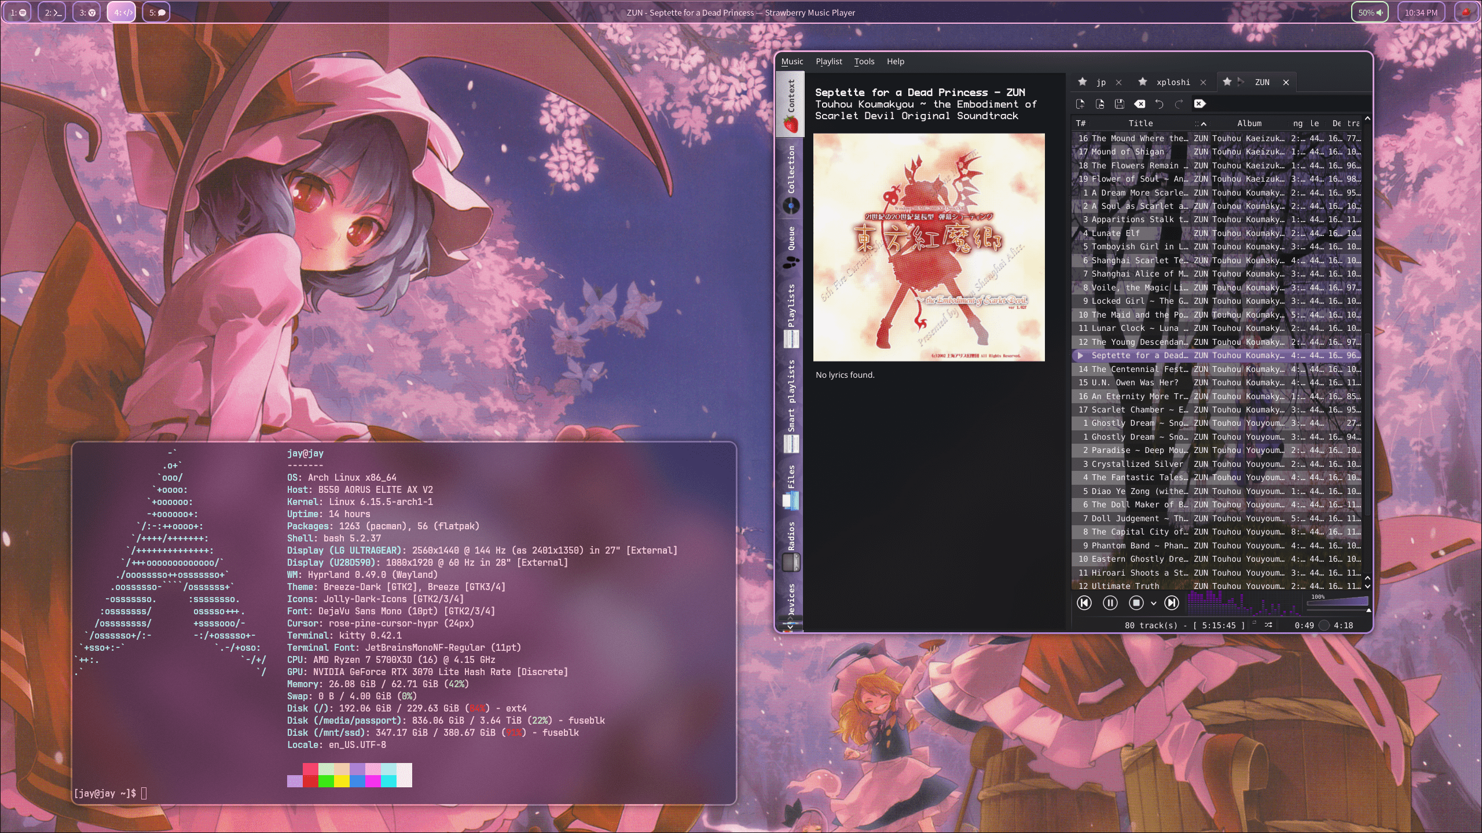The height and width of the screenshot is (833, 1482).
Task: Click the save playlist floppy icon
Action: tap(1120, 104)
